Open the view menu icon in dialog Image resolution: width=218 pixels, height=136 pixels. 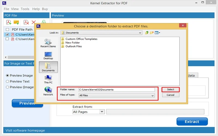tap(158, 33)
